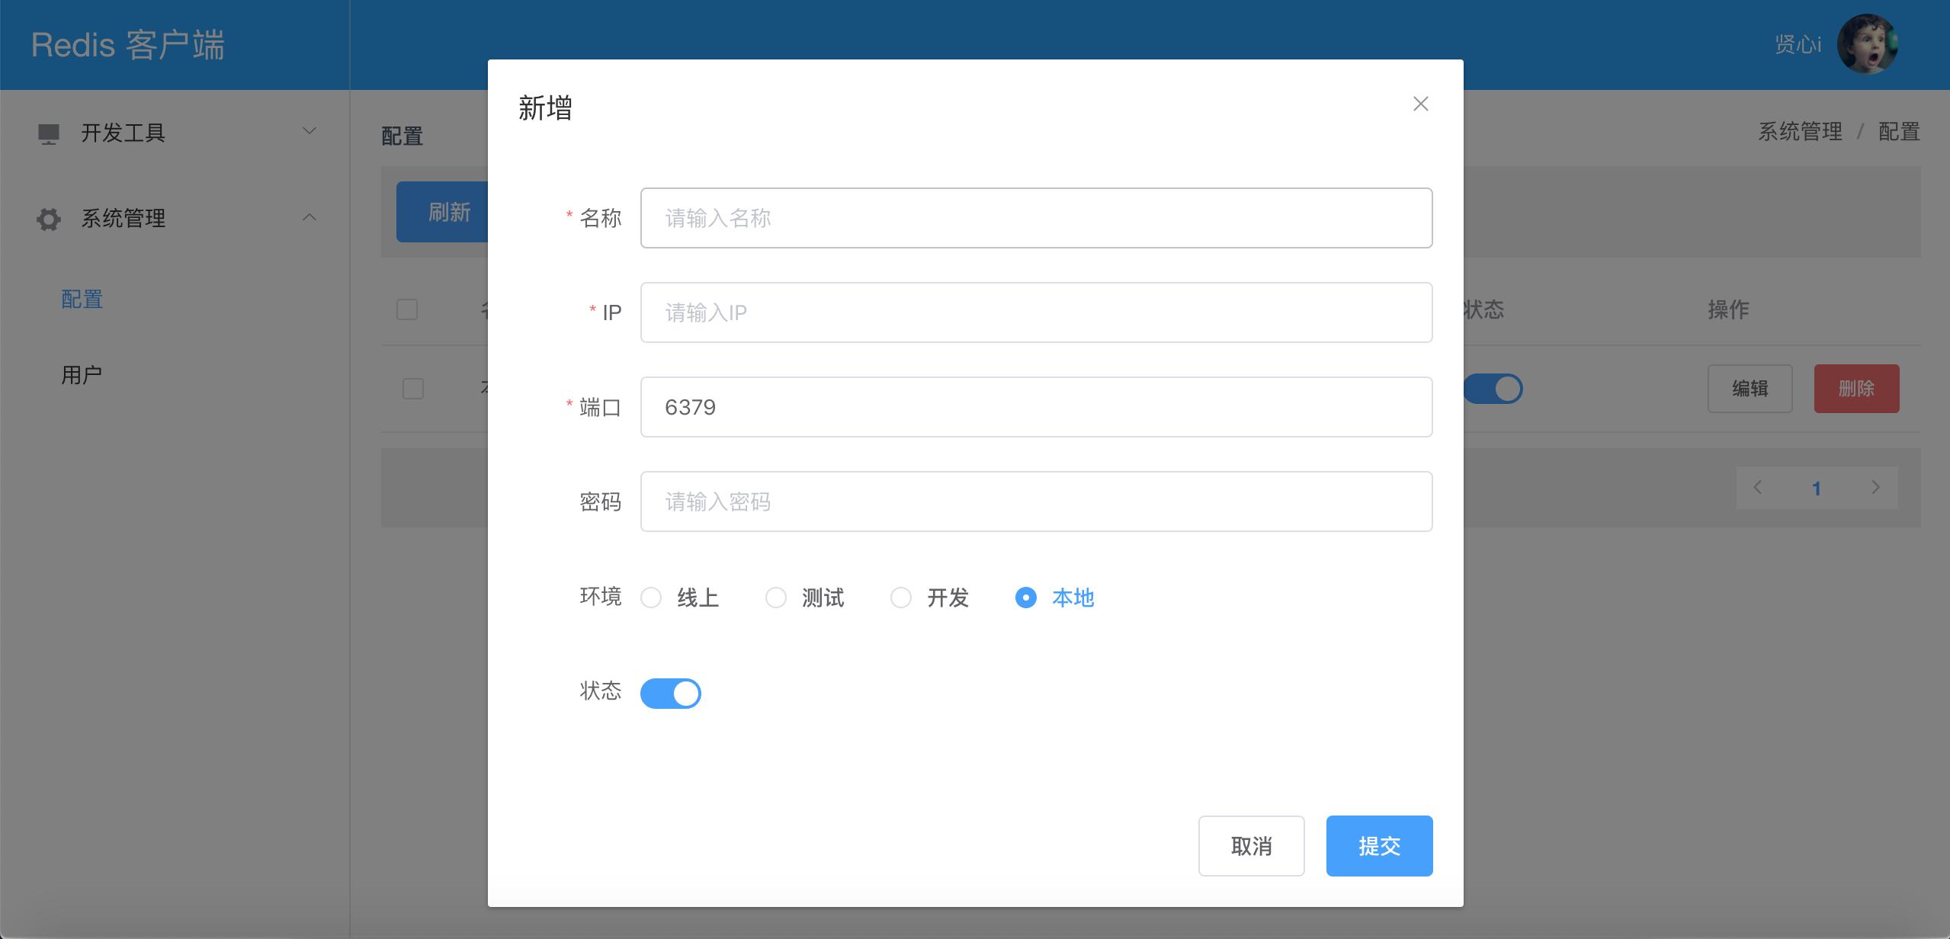The image size is (1950, 939).
Task: Click the previous page arrow in pagination
Action: coord(1757,487)
